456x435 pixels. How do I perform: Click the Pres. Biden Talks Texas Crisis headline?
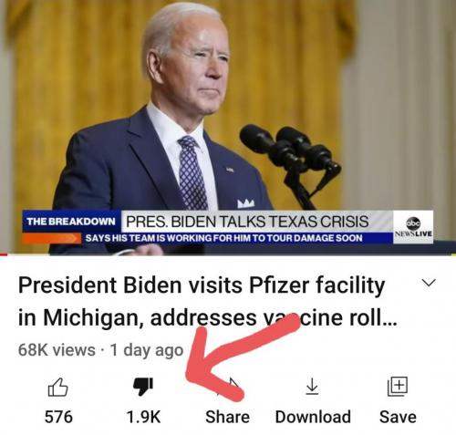247,222
